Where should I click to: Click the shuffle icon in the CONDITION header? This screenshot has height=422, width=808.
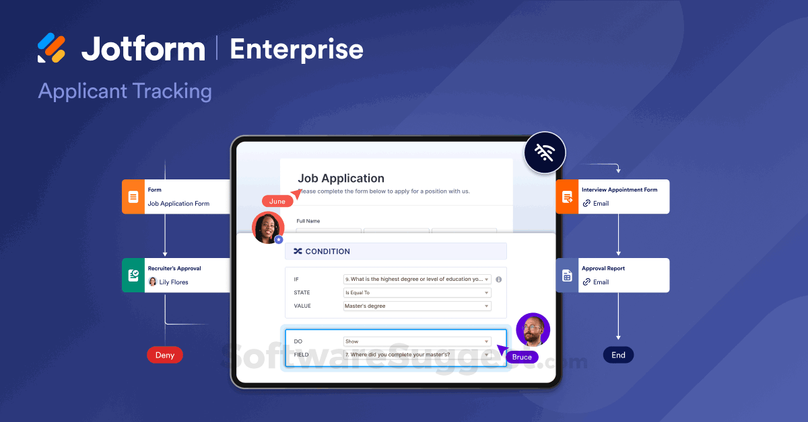(x=298, y=251)
